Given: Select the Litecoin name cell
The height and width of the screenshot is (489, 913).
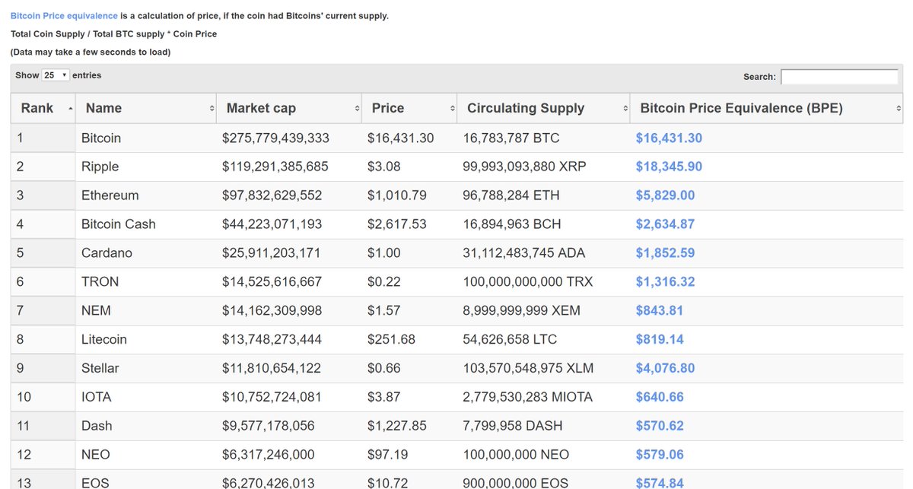Looking at the screenshot, I should tap(146, 339).
